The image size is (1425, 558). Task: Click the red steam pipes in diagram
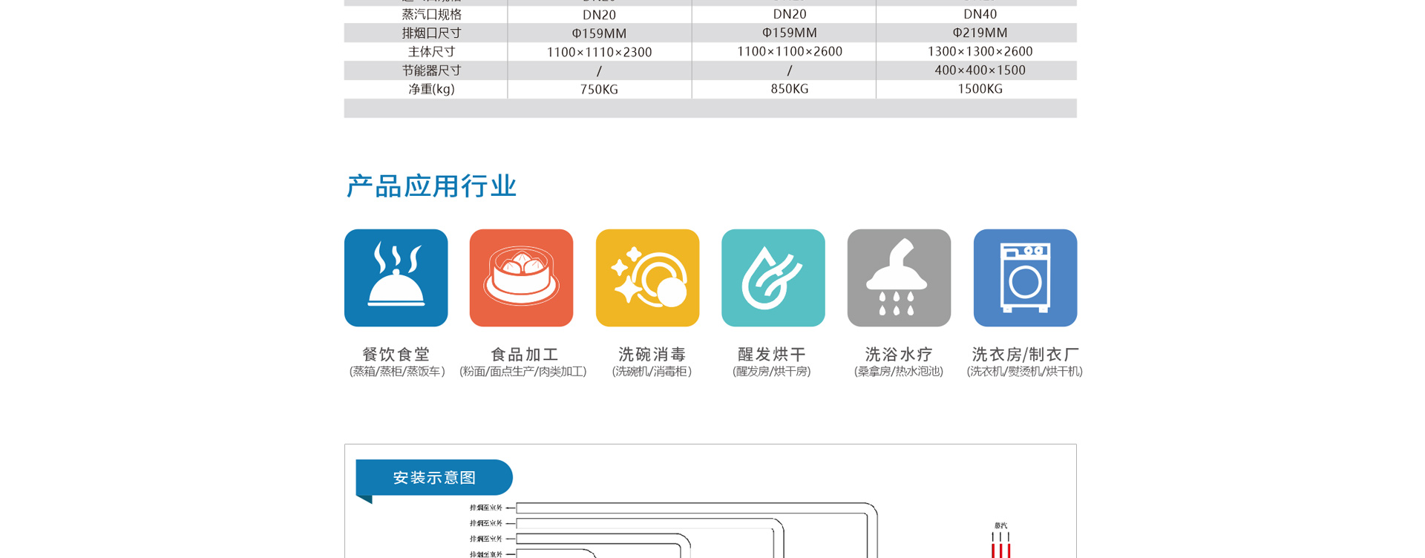pyautogui.click(x=1000, y=546)
